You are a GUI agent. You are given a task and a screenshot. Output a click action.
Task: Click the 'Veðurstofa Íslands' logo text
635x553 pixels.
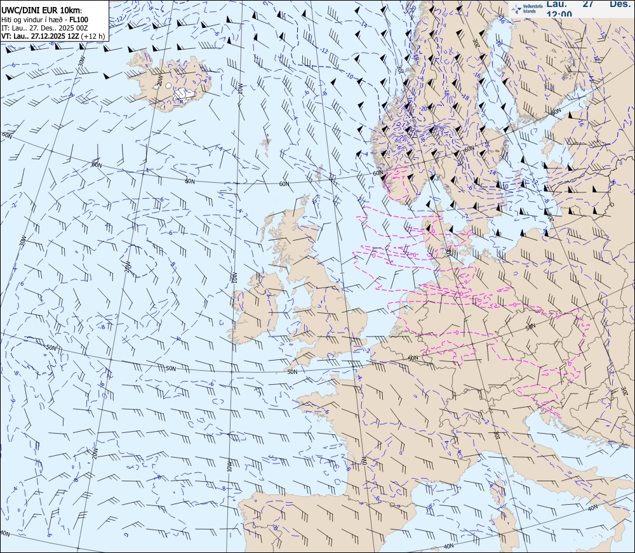tap(533, 9)
